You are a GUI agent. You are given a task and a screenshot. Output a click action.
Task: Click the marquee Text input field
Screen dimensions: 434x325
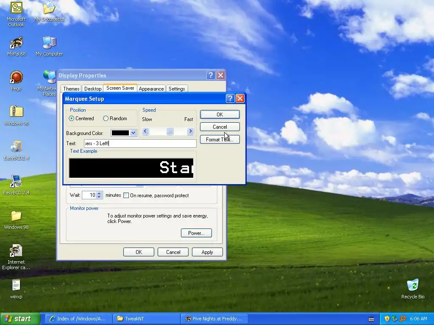pos(140,143)
